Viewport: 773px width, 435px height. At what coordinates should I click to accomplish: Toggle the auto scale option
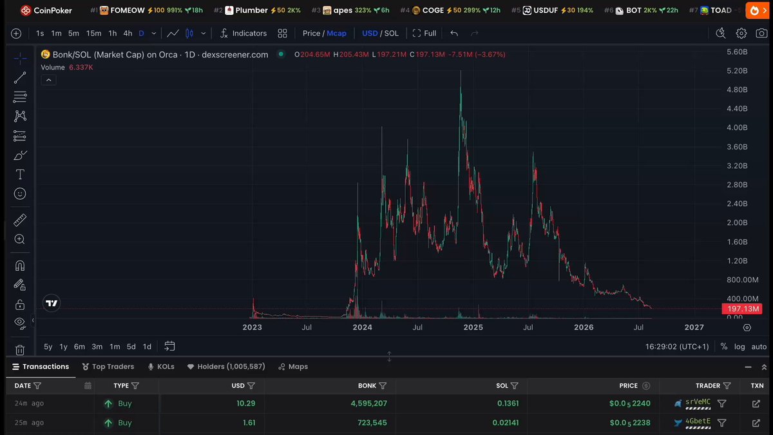point(759,347)
